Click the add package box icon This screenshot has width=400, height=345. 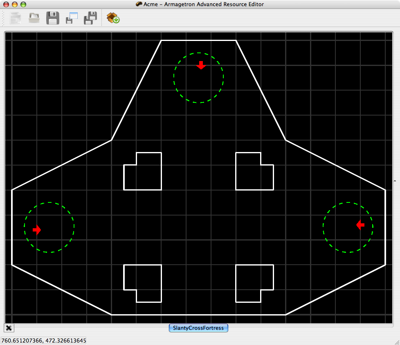coord(113,18)
